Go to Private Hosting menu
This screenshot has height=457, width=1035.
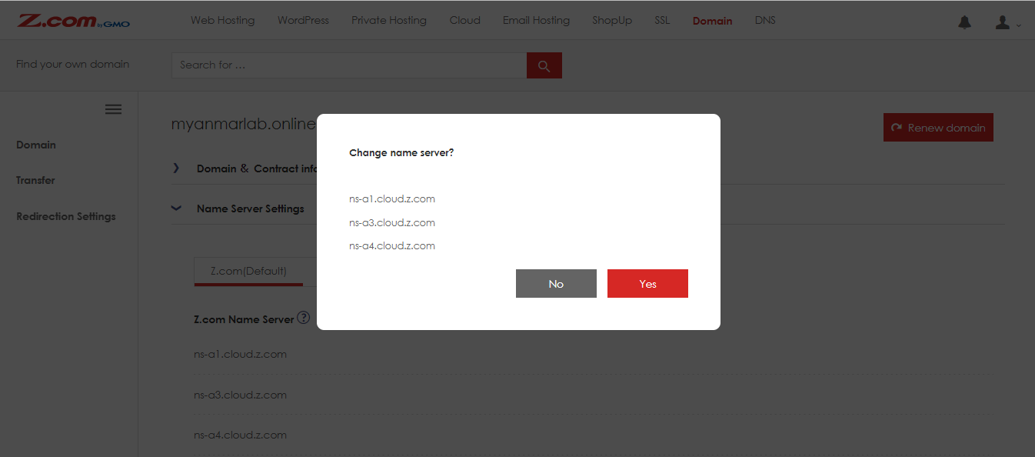(388, 21)
